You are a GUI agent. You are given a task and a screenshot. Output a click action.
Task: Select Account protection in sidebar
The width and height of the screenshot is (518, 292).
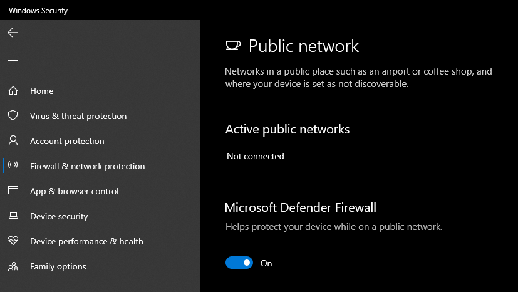pos(67,141)
